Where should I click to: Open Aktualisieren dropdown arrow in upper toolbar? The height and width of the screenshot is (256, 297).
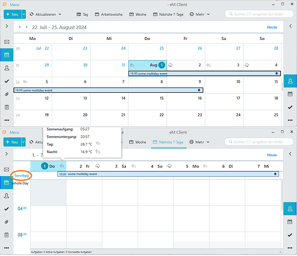point(60,14)
